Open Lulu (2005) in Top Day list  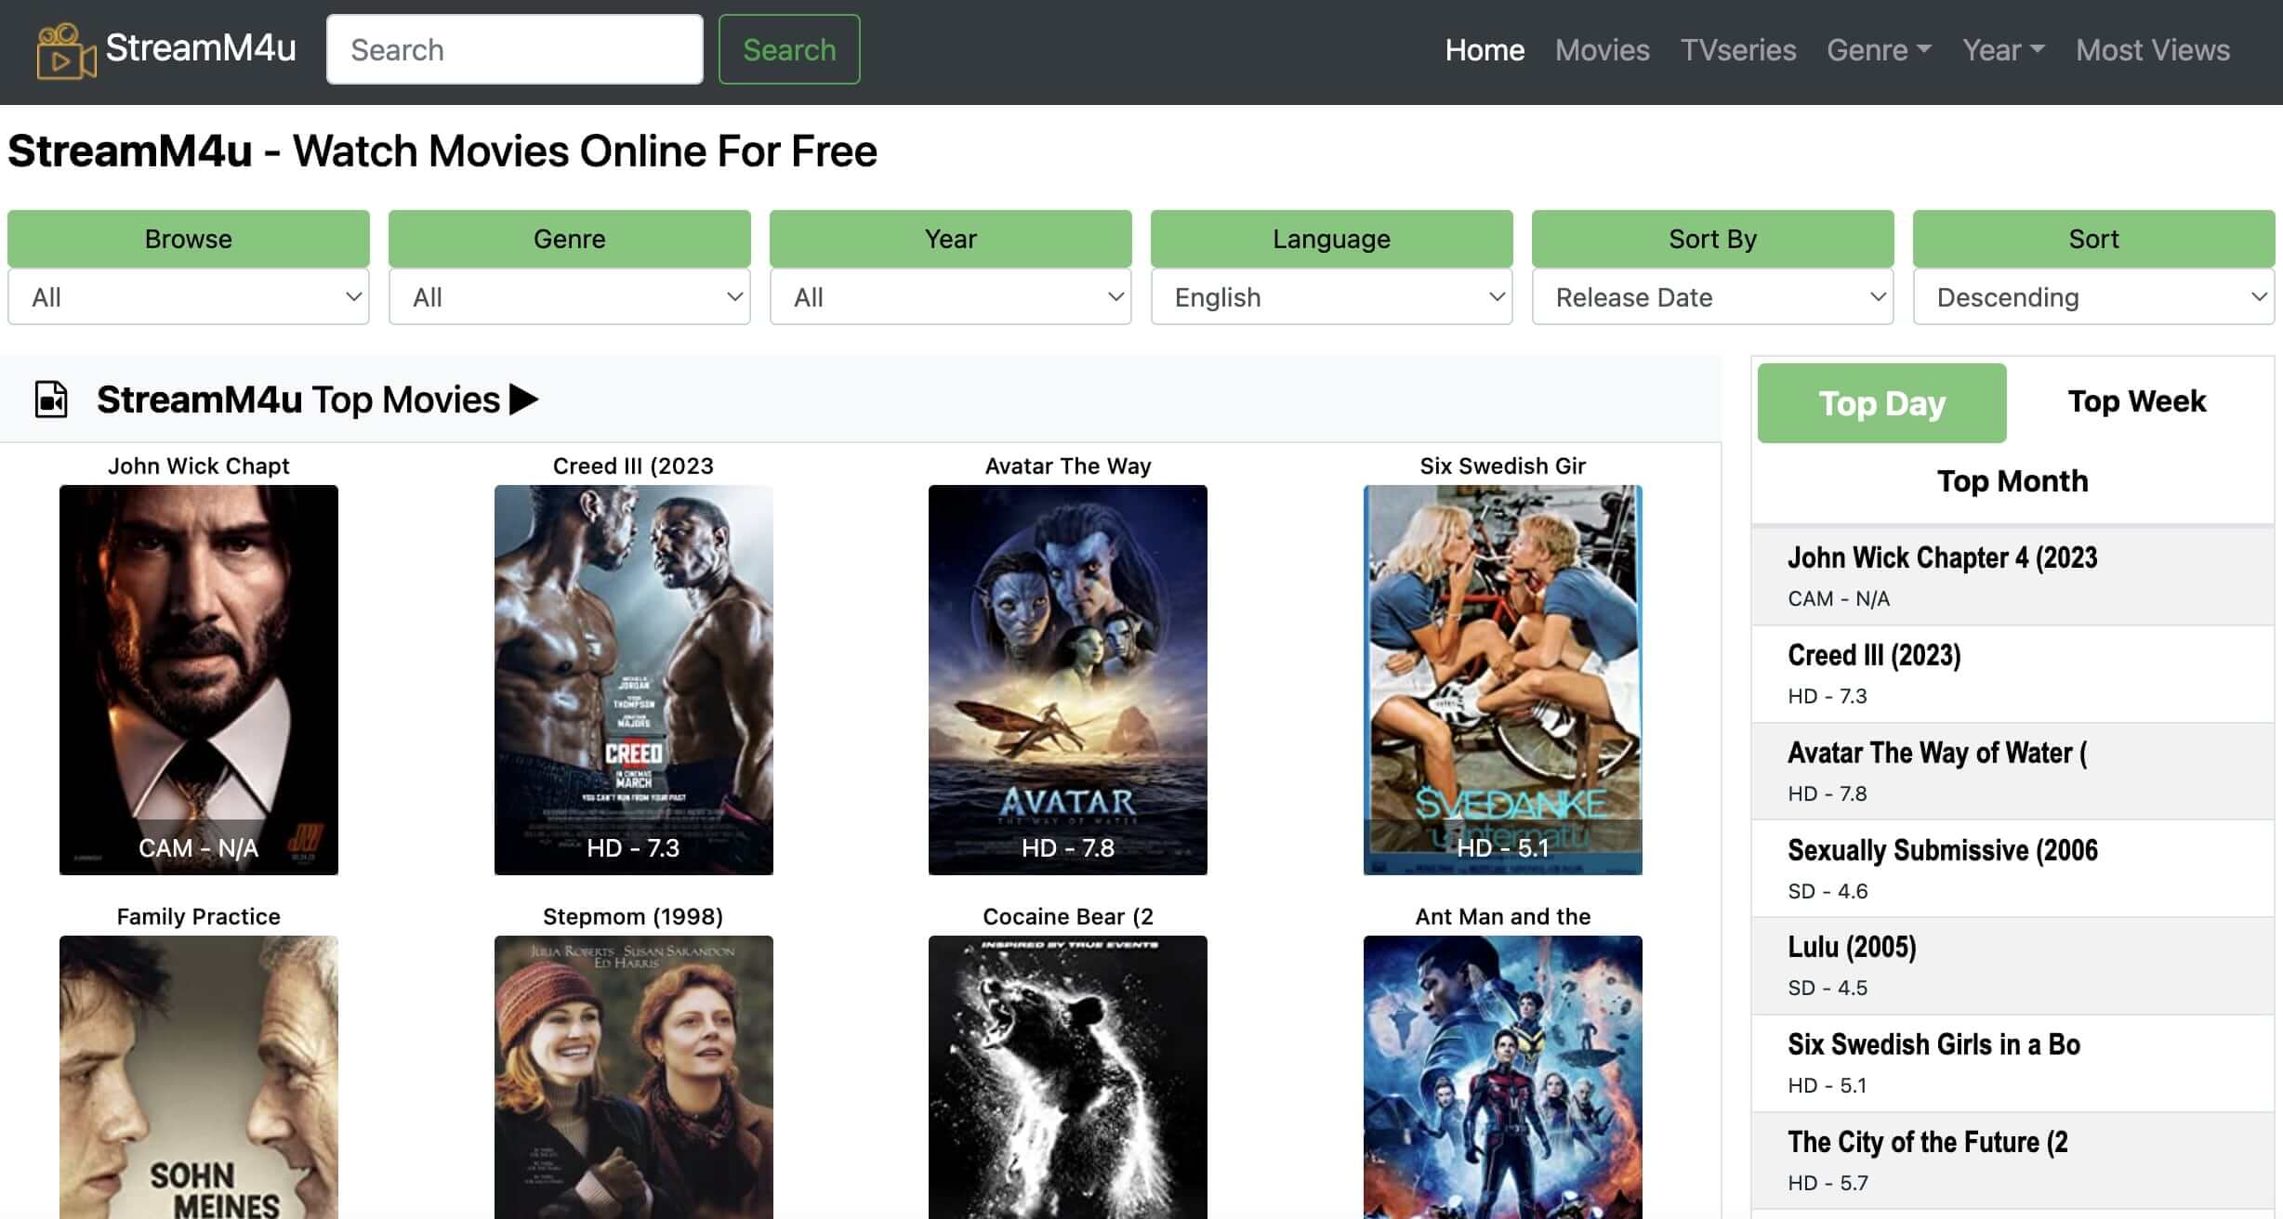(x=1852, y=948)
